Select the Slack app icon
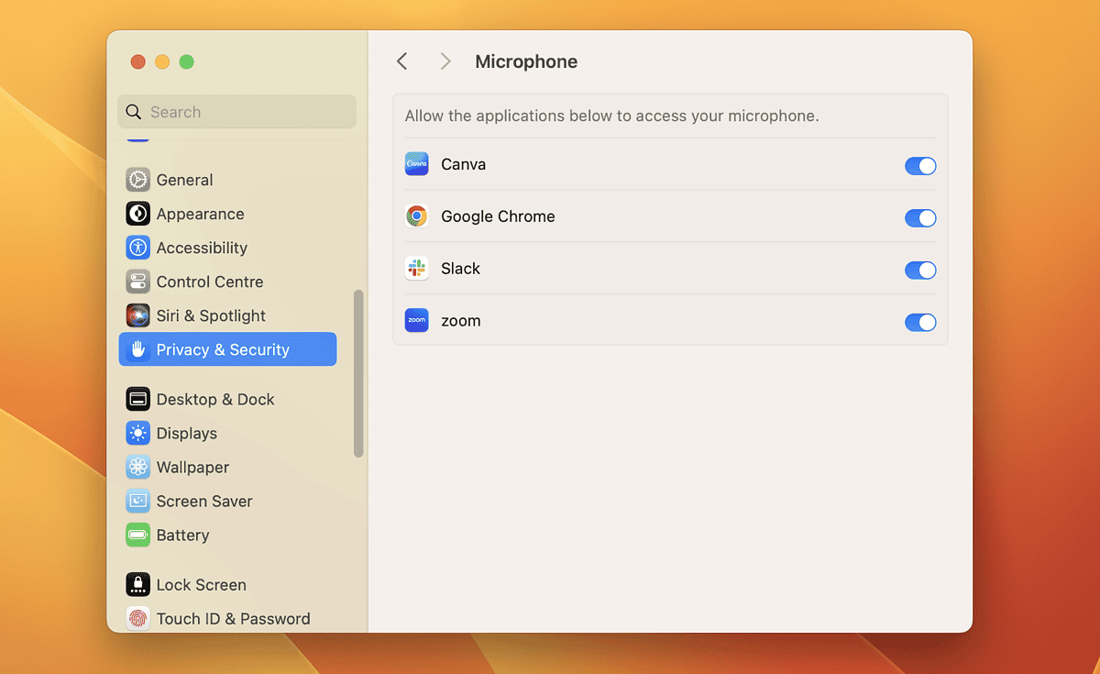The image size is (1100, 674). pos(416,268)
